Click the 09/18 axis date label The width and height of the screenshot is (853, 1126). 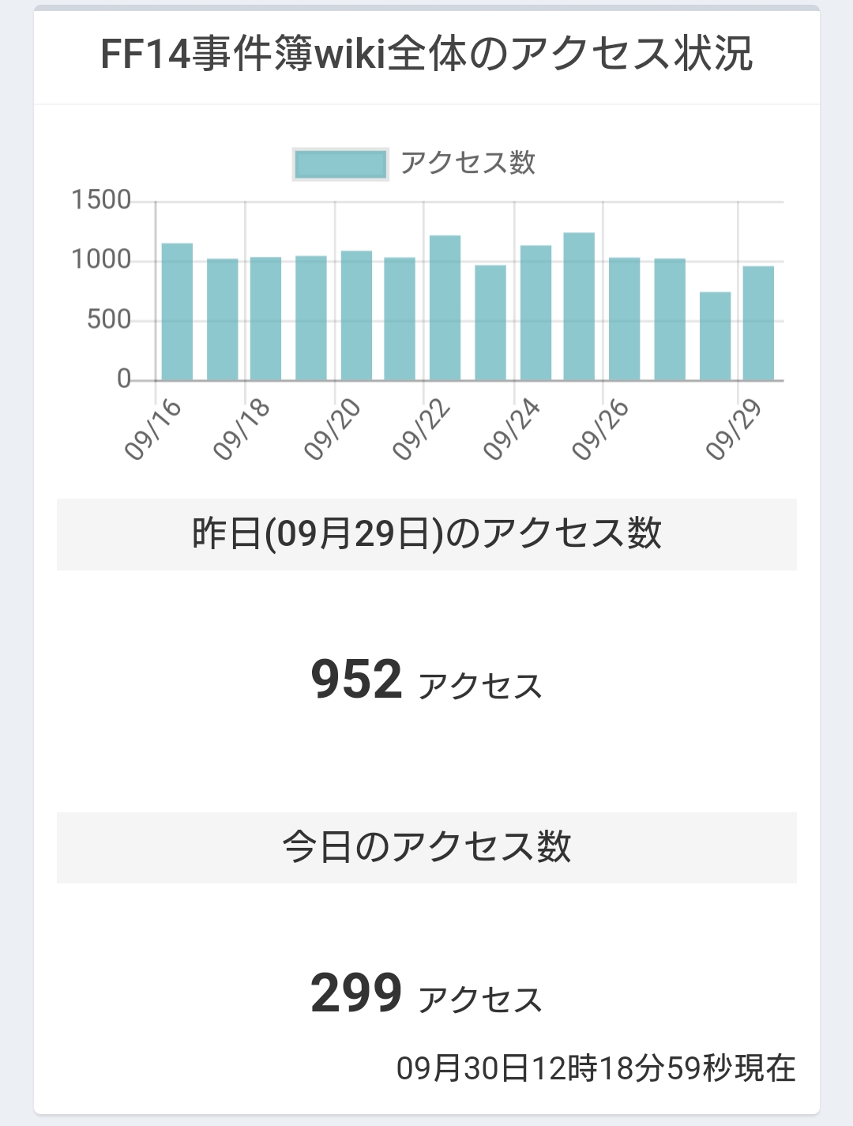242,429
